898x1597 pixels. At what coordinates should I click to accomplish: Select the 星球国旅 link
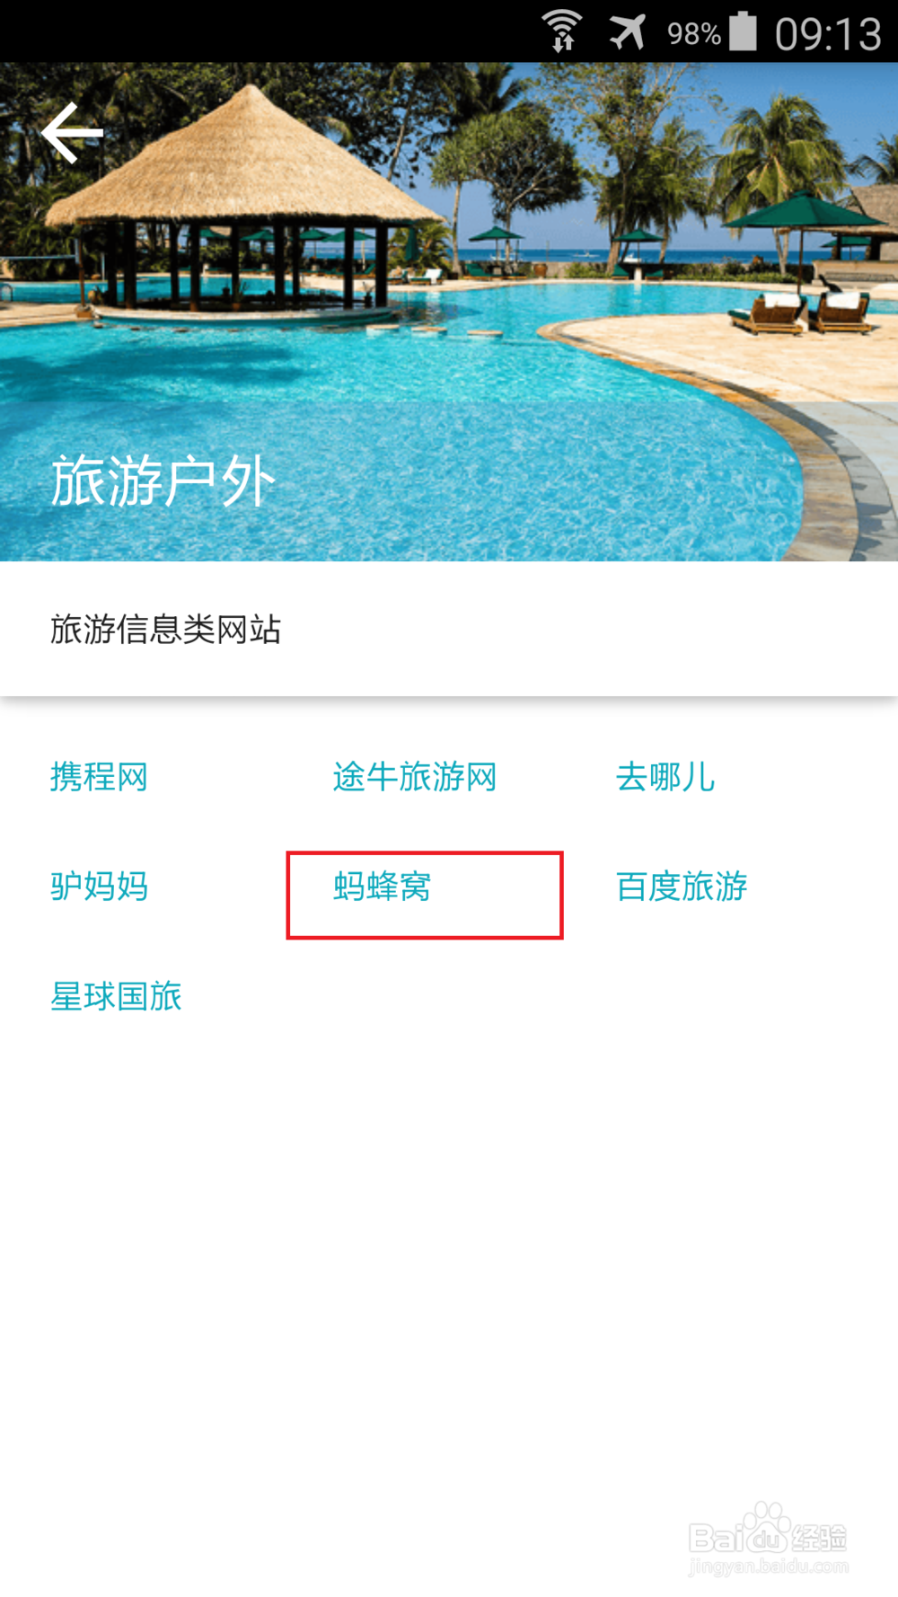116,996
